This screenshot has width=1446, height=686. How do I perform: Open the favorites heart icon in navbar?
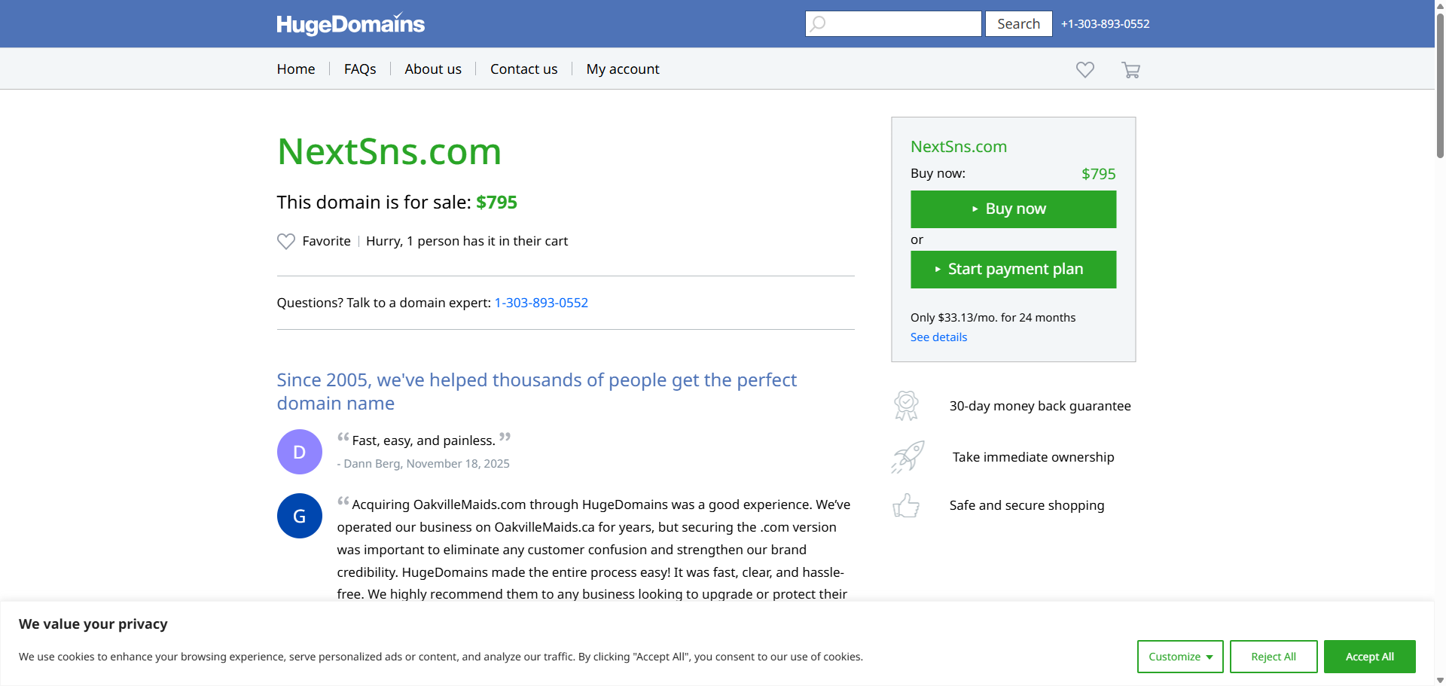click(1084, 69)
